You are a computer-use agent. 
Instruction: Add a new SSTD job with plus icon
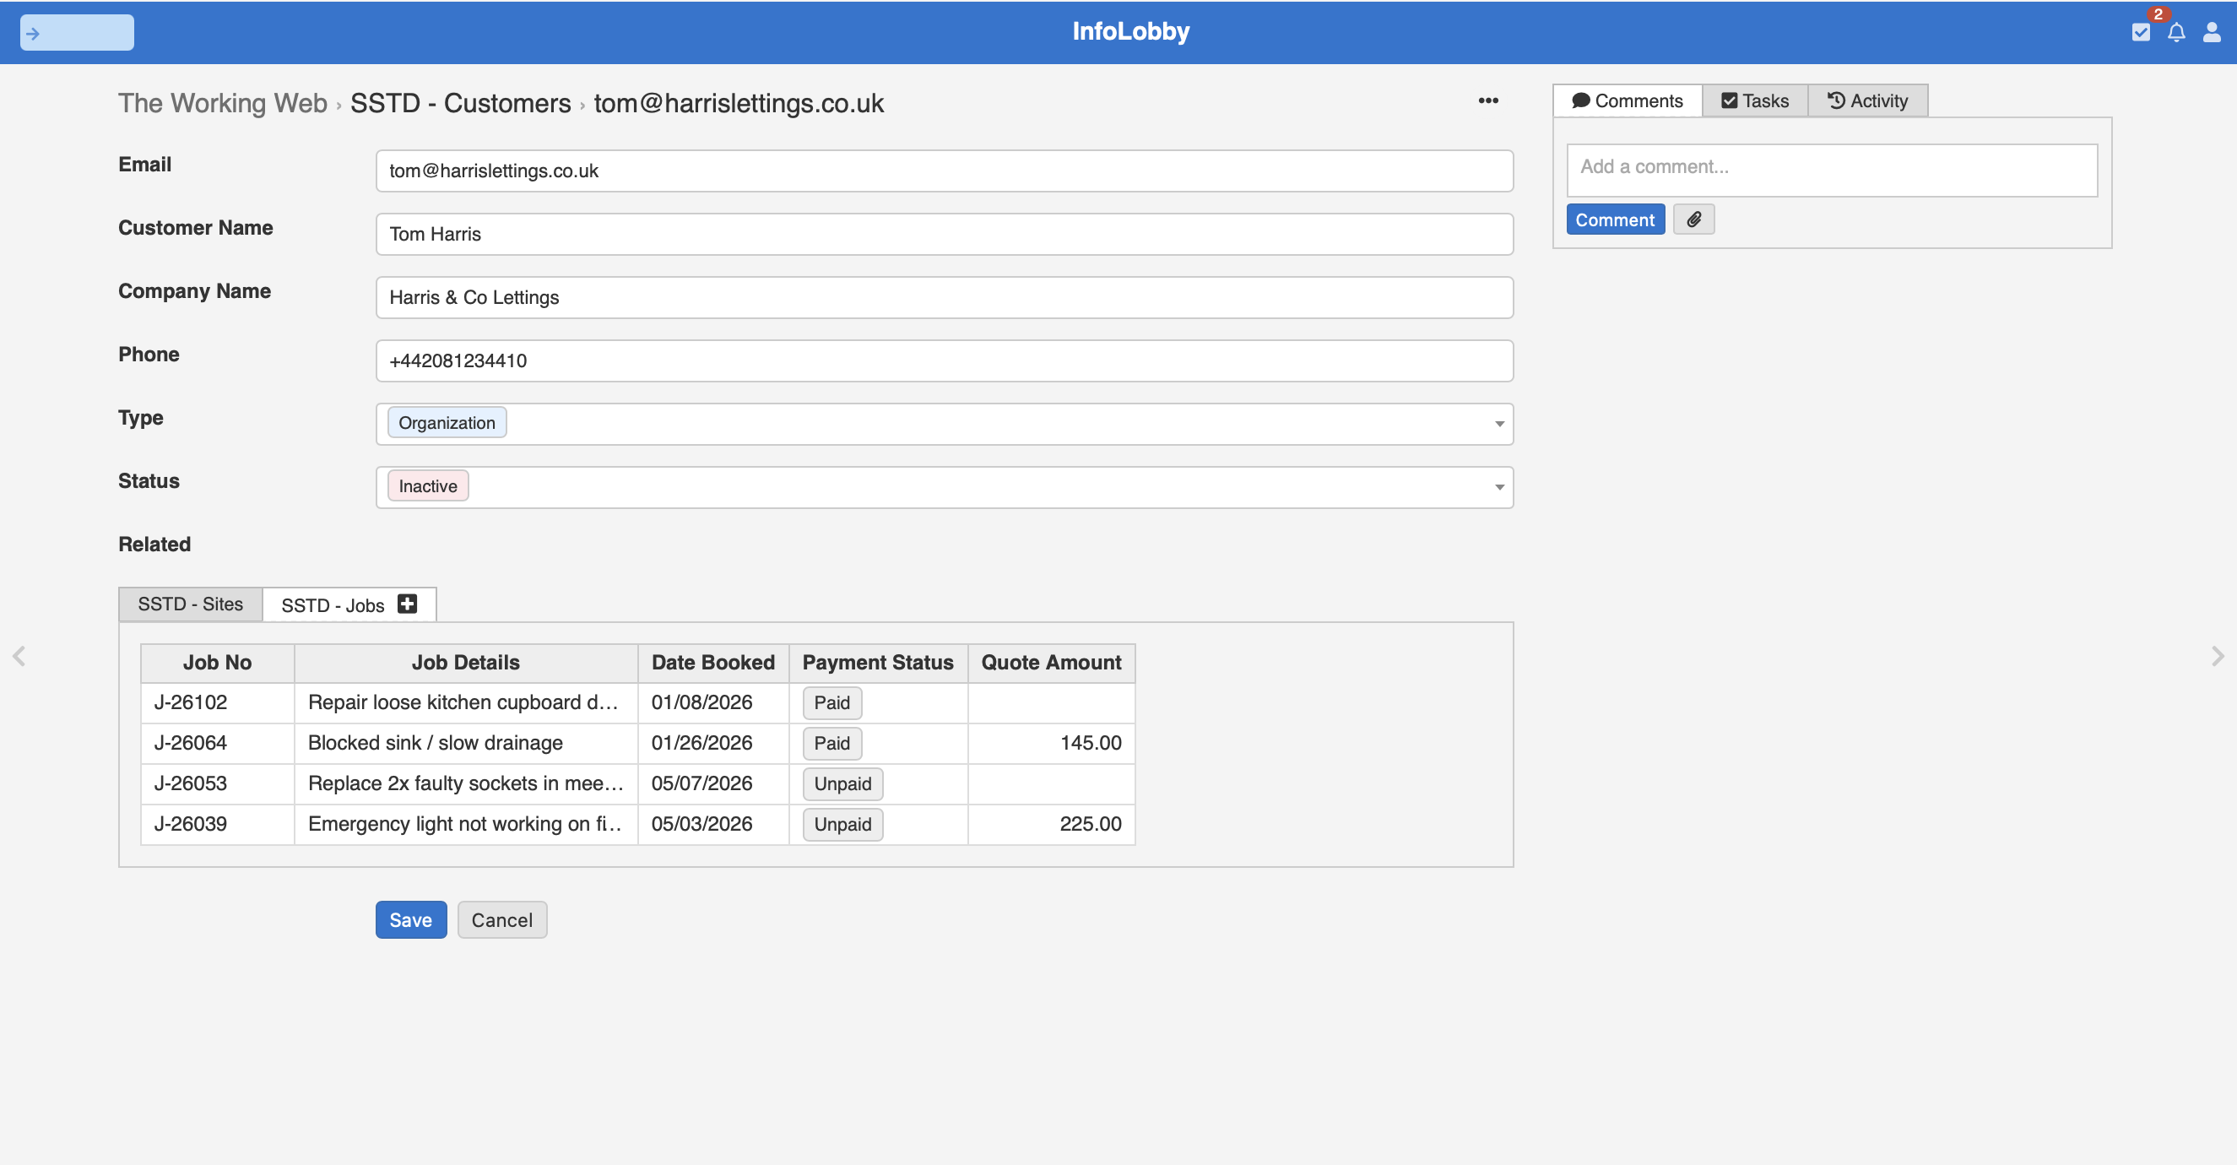point(407,604)
